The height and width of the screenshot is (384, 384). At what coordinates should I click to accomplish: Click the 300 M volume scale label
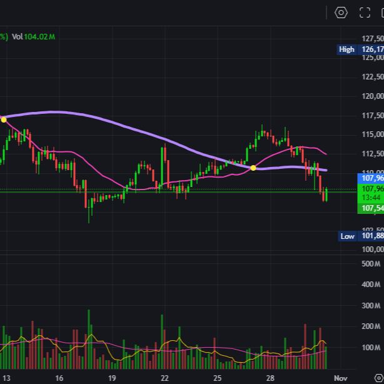coord(371,306)
